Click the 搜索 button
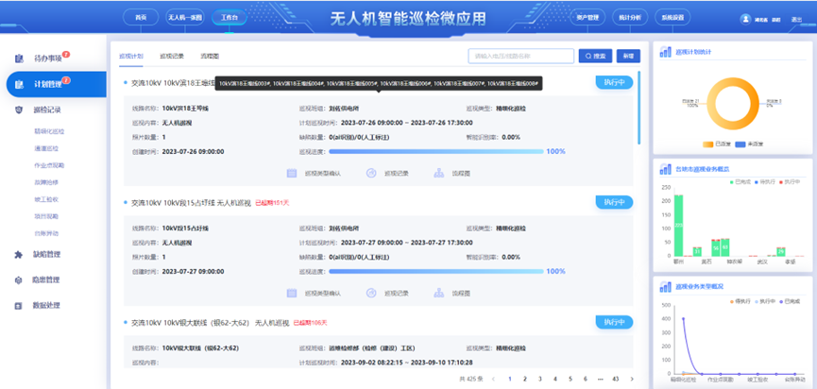Image resolution: width=817 pixels, height=389 pixels. point(595,57)
